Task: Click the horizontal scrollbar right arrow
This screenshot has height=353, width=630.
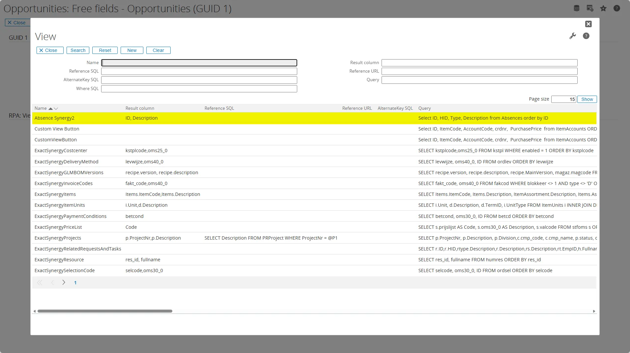Action: (594, 311)
